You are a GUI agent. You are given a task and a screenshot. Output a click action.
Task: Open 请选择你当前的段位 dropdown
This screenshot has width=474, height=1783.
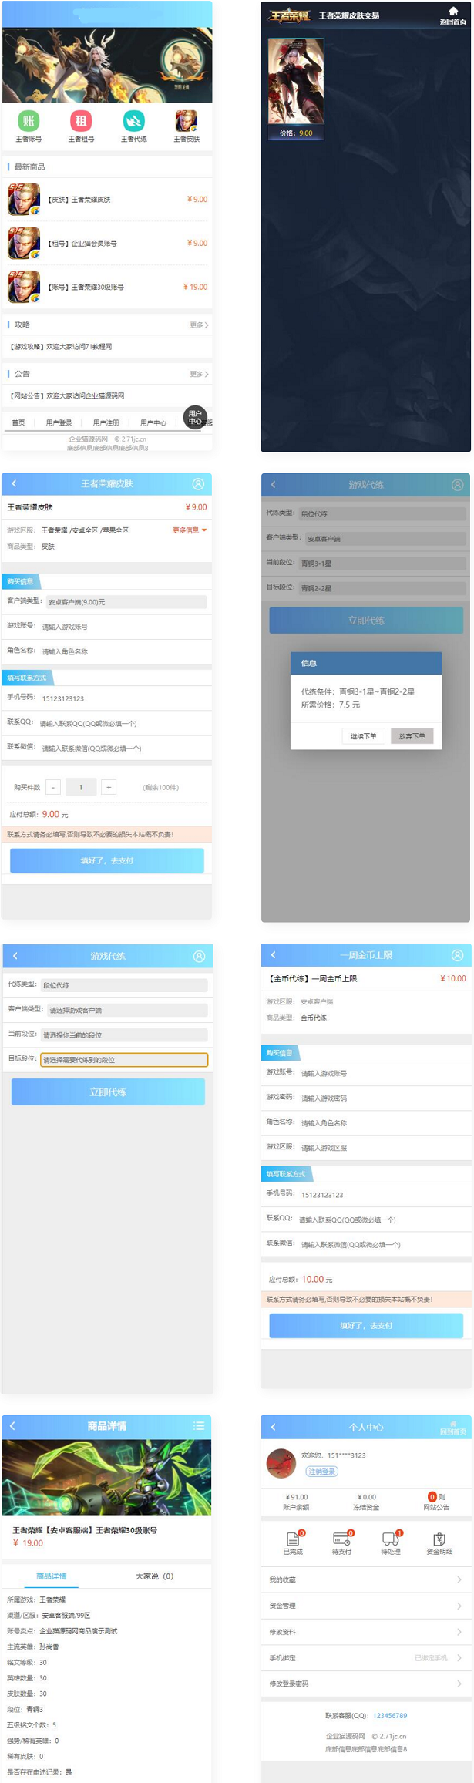point(124,1034)
